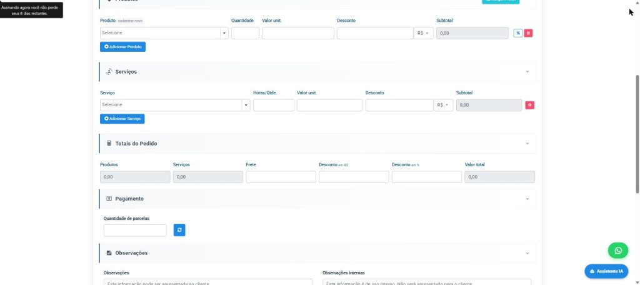Click the Pagamento money icon
Screen dimensions: 640x285
(x=109, y=199)
